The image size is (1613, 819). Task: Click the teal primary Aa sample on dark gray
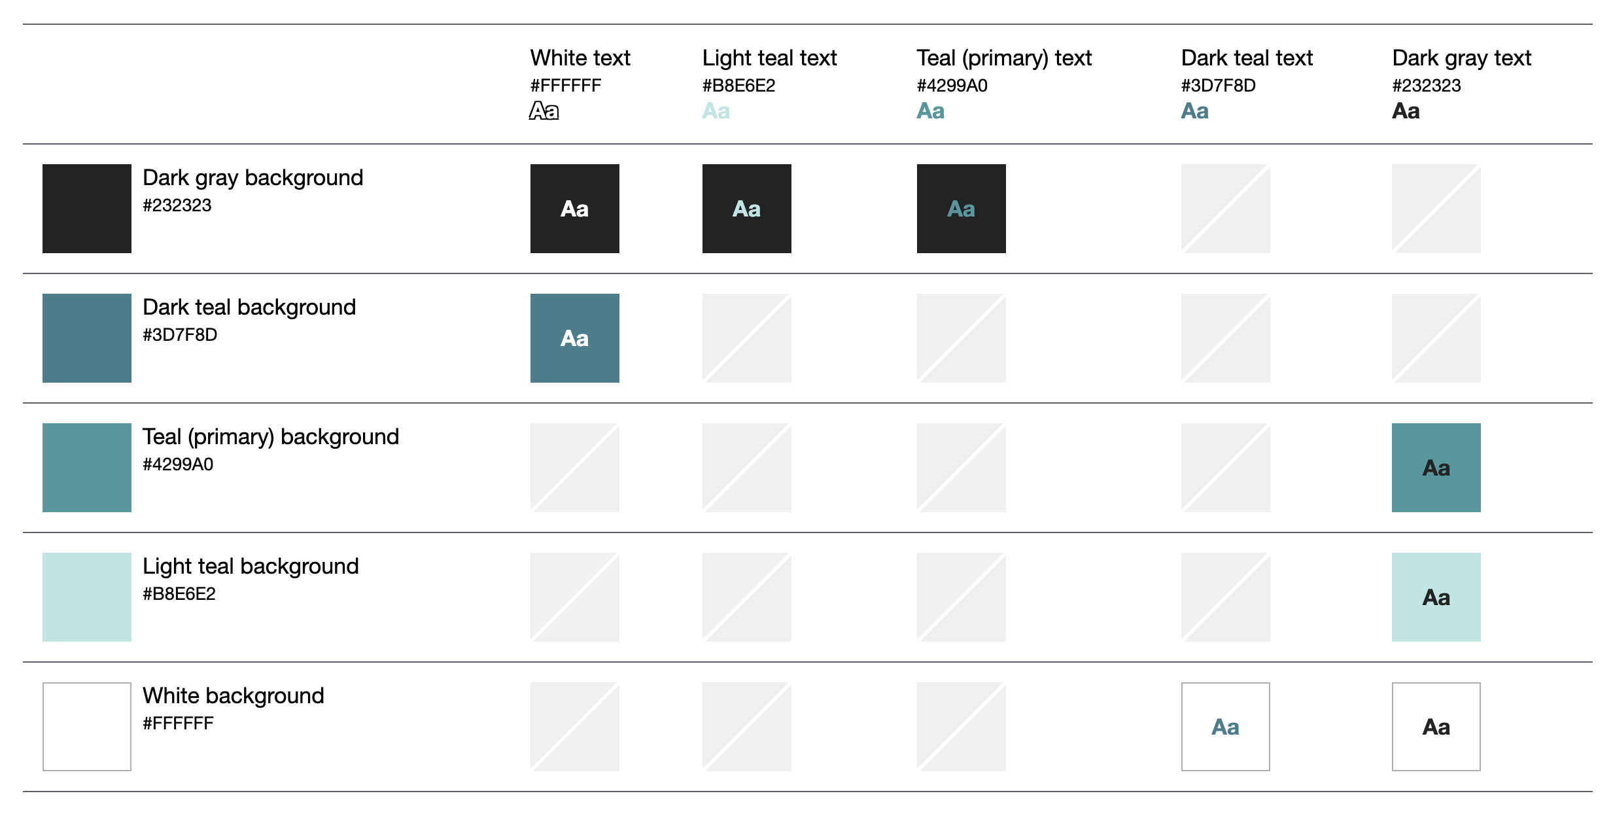tap(961, 209)
